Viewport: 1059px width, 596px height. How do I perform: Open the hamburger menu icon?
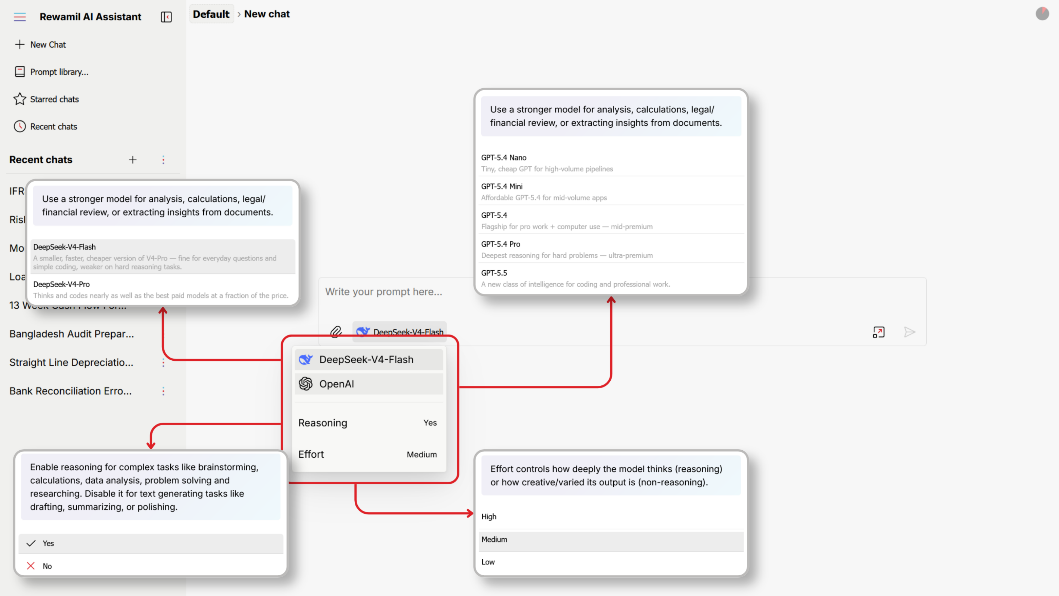(20, 17)
